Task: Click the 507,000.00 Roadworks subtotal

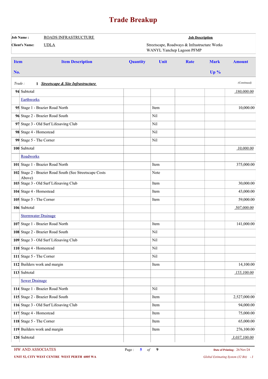Action: click(244, 208)
